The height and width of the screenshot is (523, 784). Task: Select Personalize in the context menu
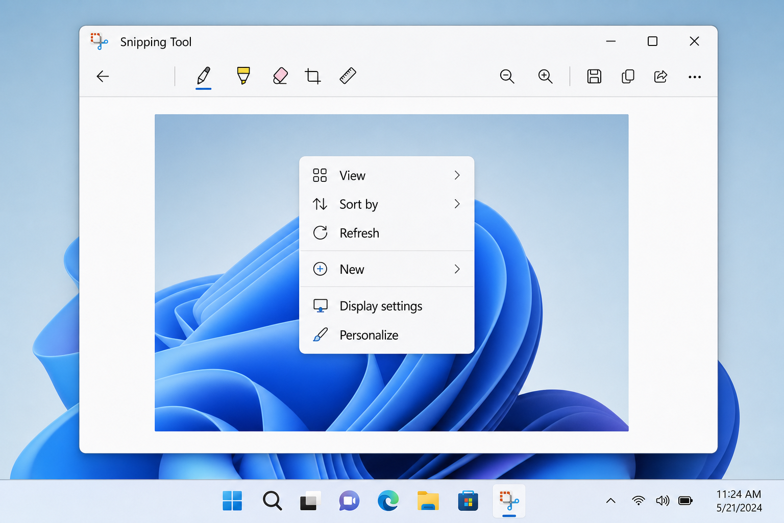387,335
